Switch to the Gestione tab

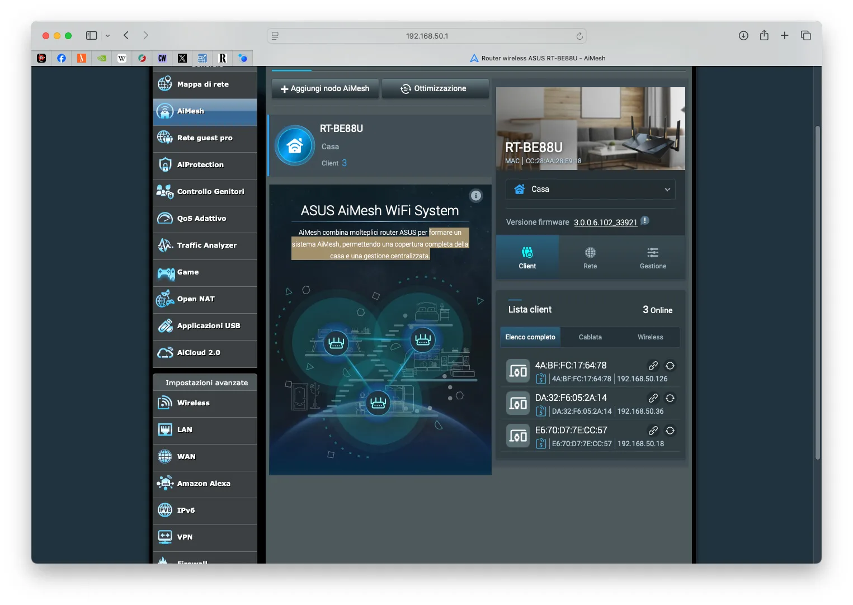point(653,258)
